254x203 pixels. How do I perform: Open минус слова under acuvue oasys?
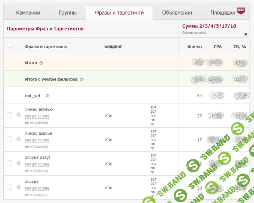click(37, 164)
